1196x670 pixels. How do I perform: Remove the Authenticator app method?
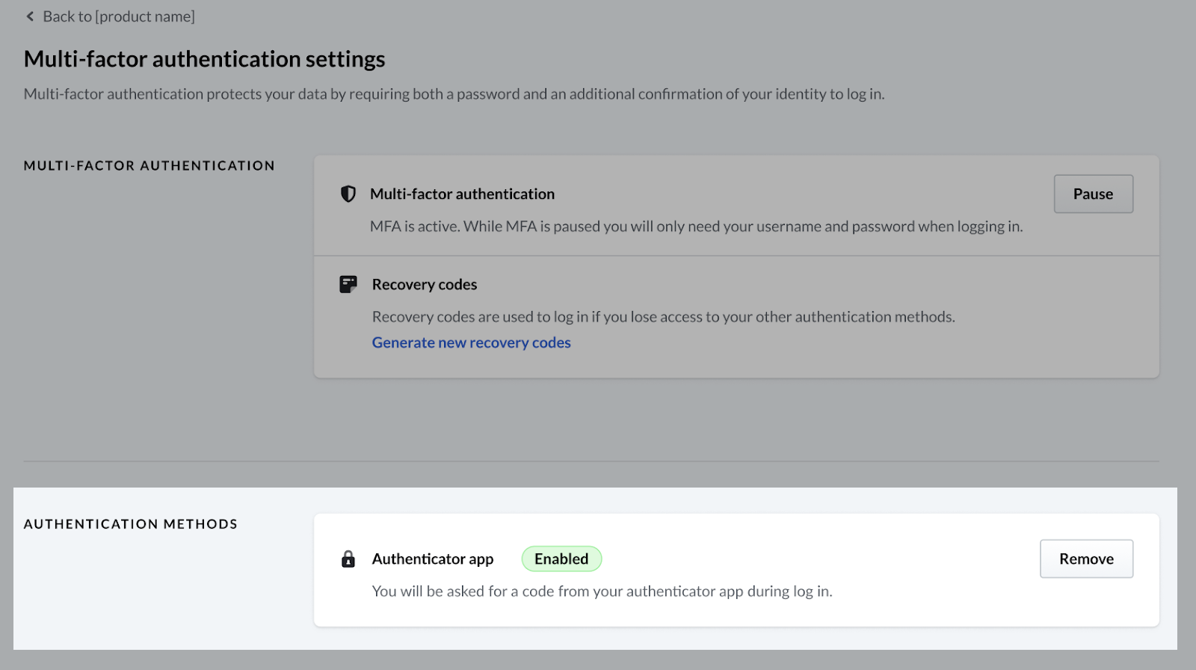point(1085,559)
